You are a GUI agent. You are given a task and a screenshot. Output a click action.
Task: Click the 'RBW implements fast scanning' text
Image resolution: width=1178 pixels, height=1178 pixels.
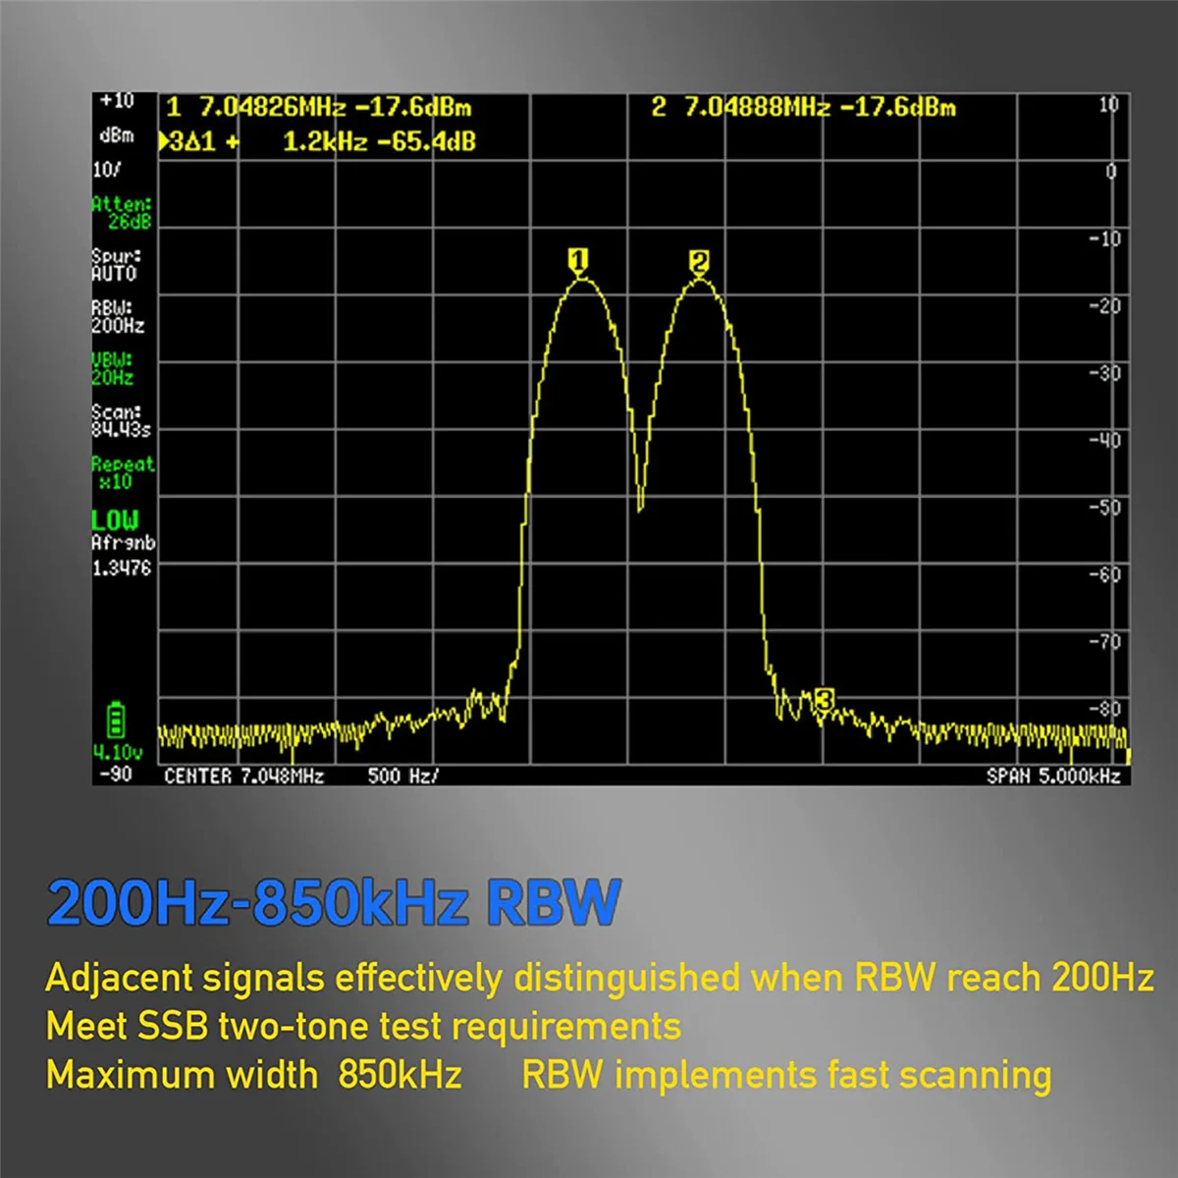click(x=786, y=1076)
